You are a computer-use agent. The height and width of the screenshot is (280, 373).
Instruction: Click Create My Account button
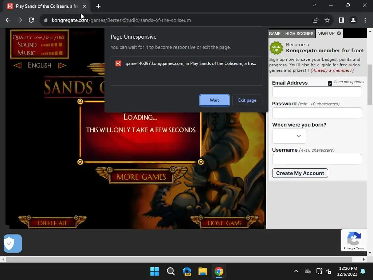pos(300,173)
